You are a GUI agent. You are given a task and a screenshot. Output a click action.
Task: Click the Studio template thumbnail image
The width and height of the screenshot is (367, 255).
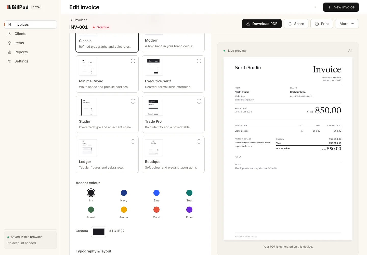click(88, 107)
